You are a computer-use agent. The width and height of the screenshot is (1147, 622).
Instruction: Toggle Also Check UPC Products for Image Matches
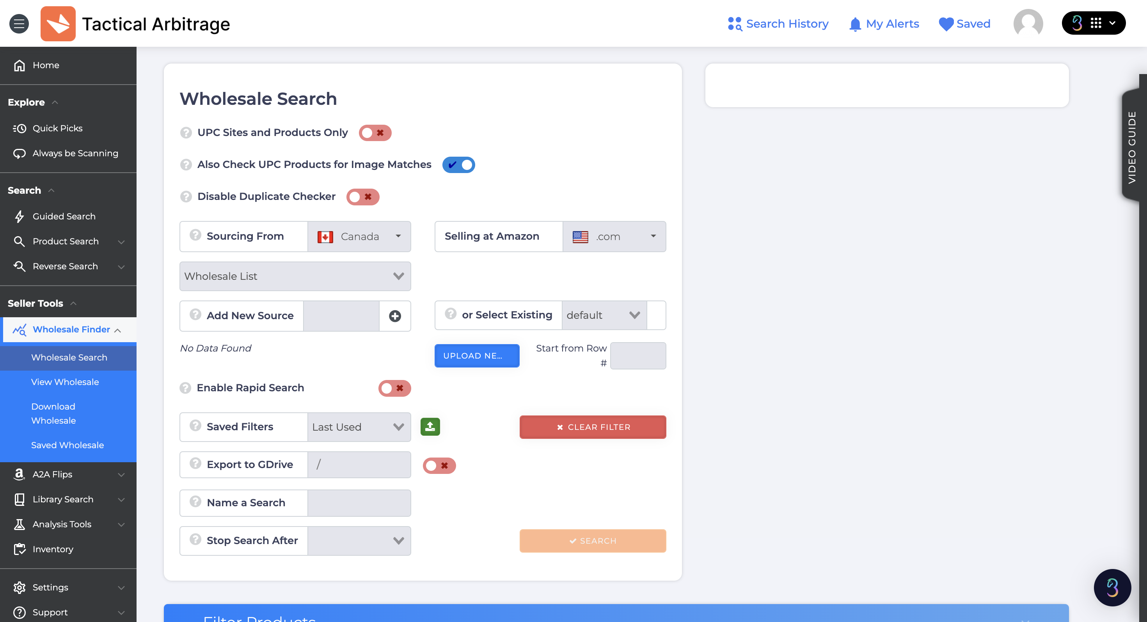click(458, 165)
